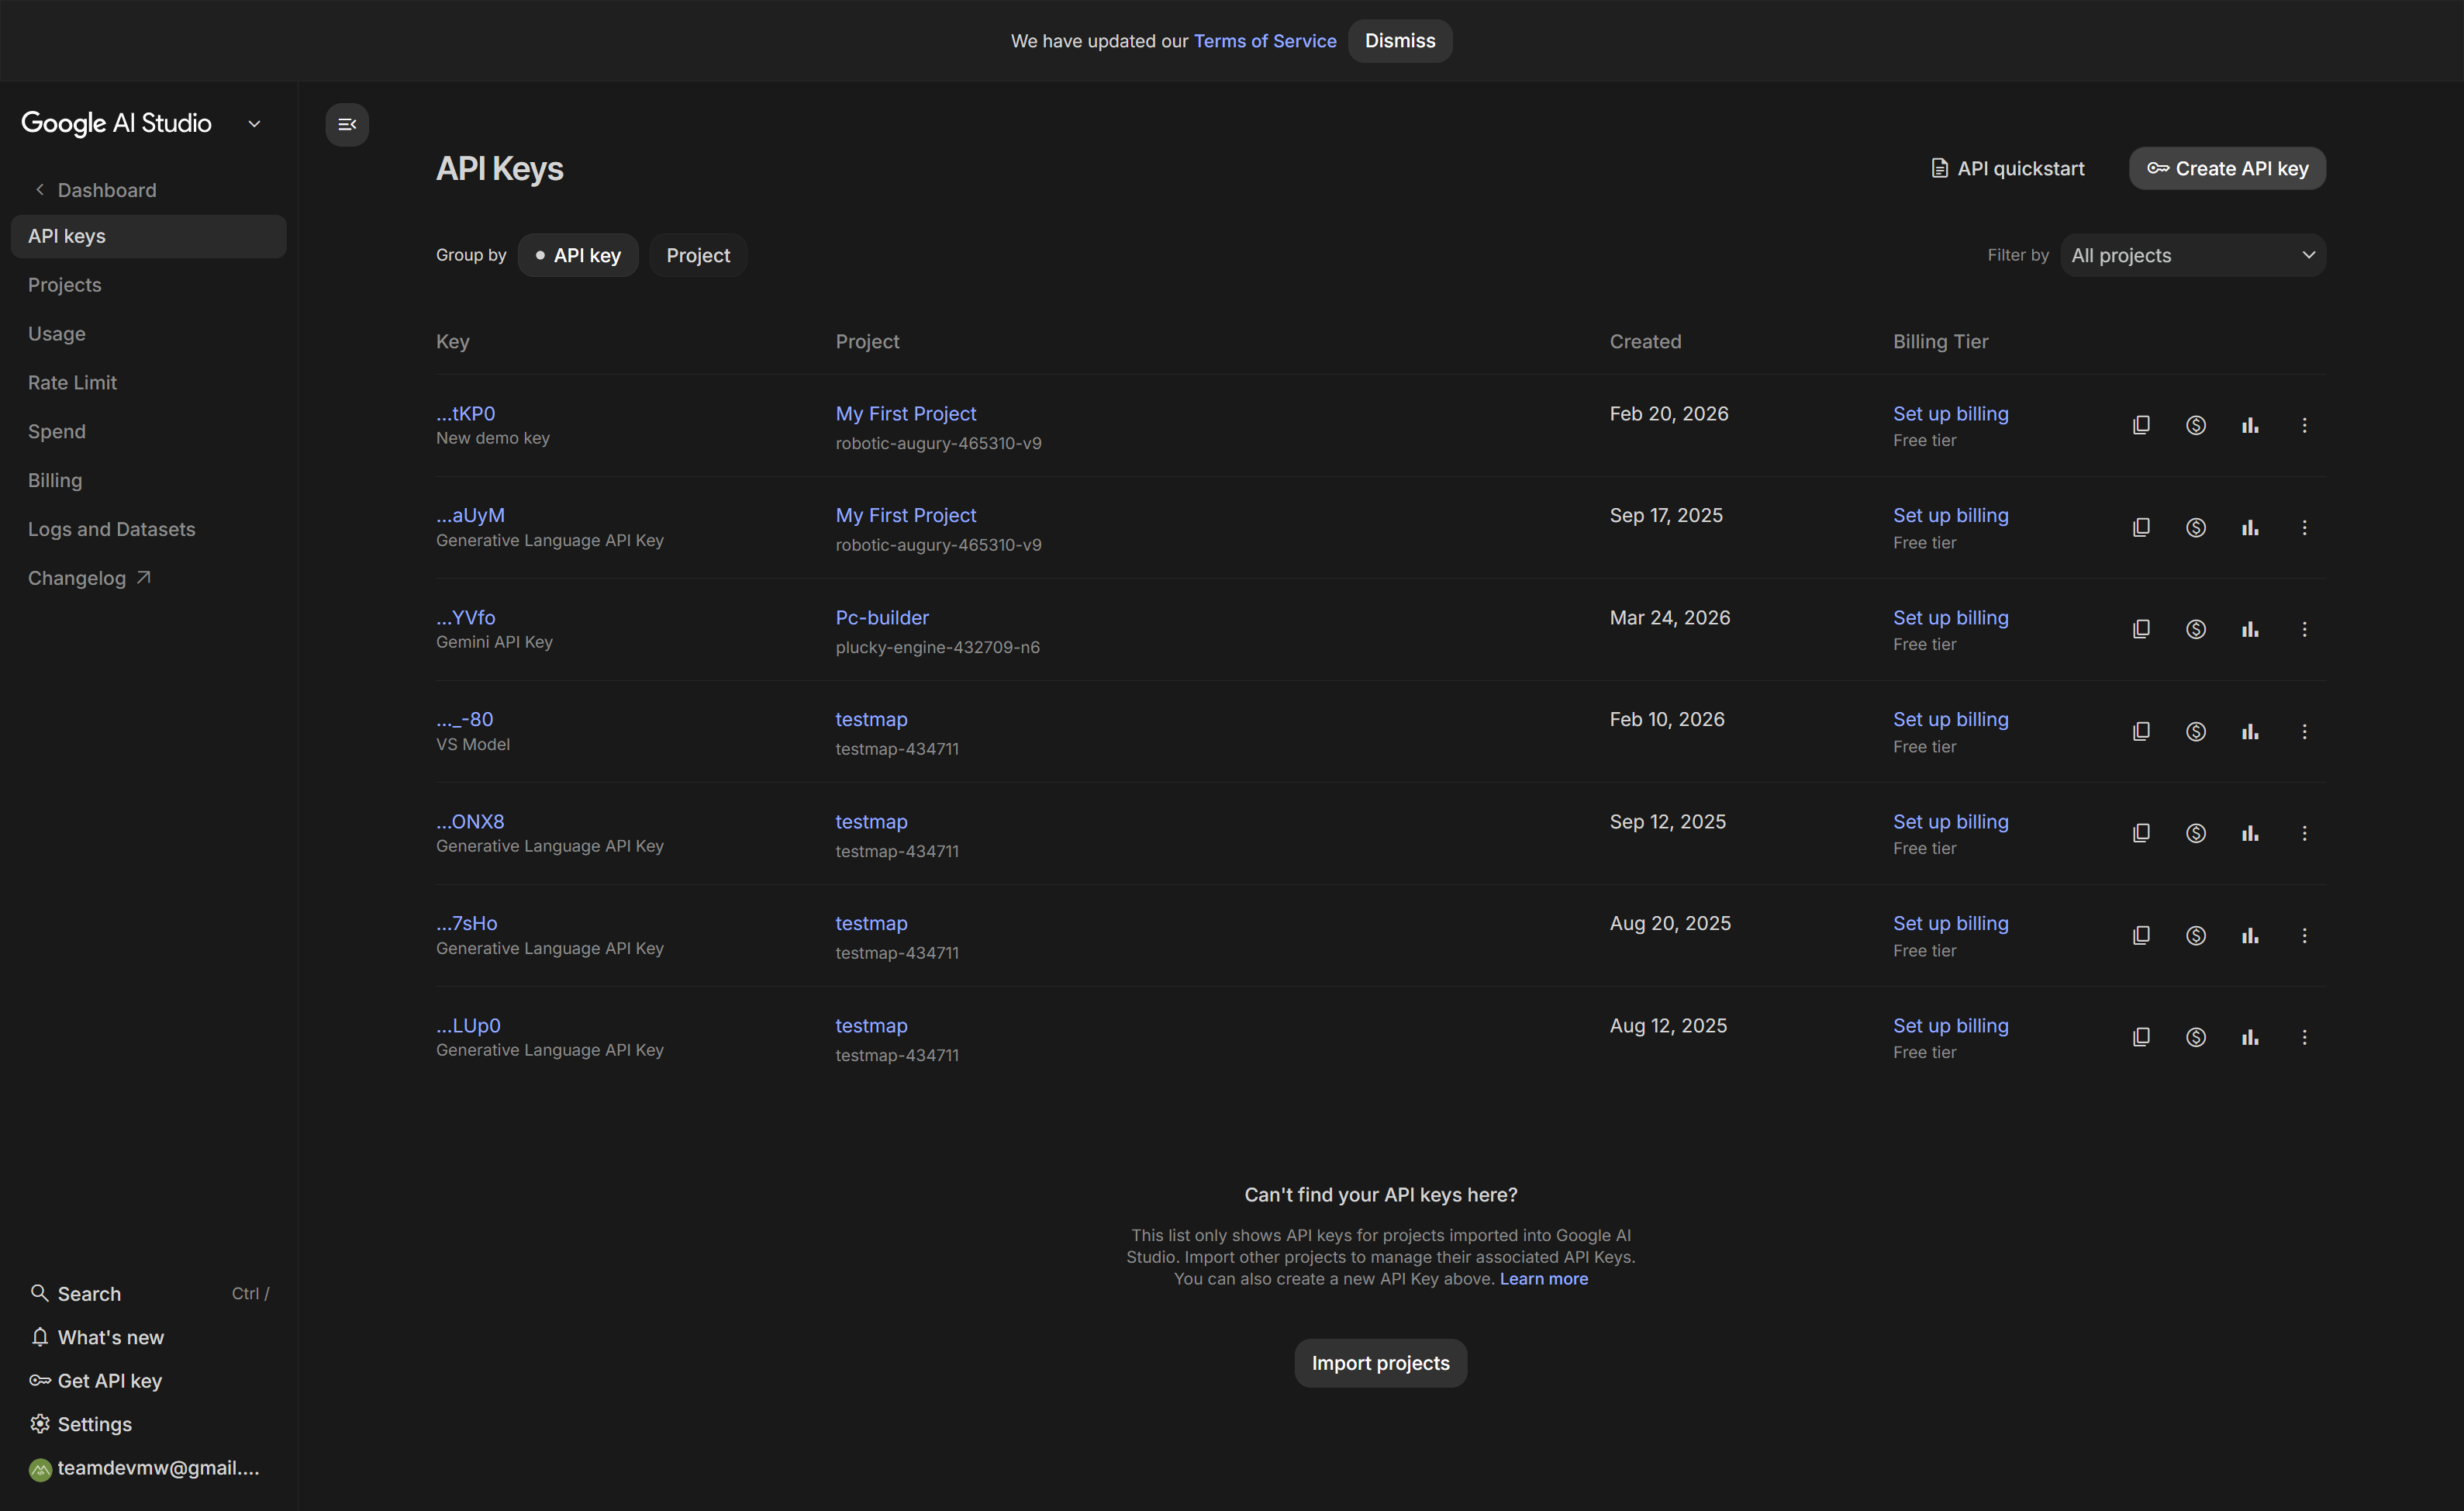Expand the Google AI Studio chevron menu

[x=254, y=124]
